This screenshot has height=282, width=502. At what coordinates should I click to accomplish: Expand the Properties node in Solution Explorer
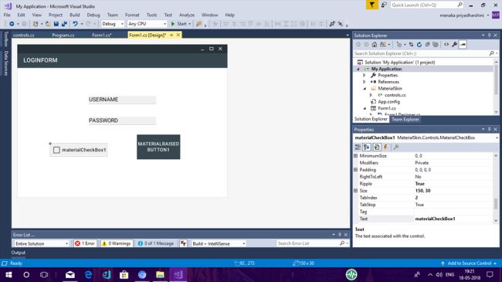365,75
